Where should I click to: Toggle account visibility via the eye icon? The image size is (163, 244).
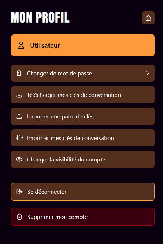coord(19,159)
